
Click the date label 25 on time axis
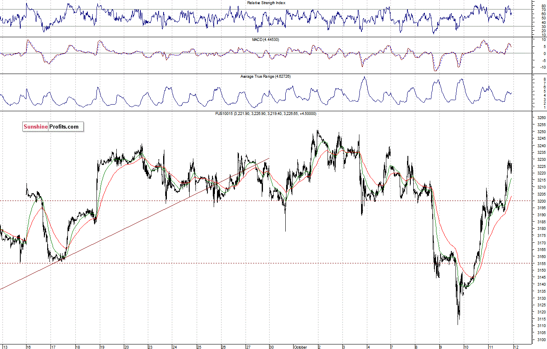click(199, 347)
